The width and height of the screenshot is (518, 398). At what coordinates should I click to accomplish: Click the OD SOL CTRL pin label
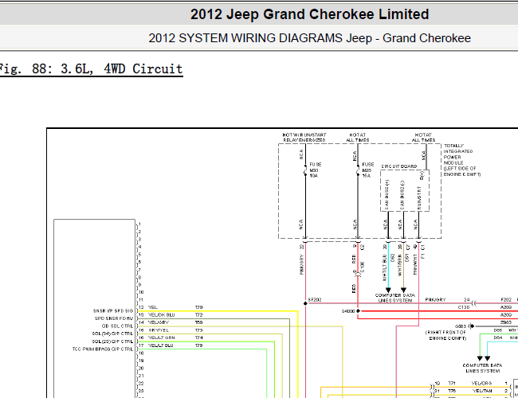pos(117,326)
